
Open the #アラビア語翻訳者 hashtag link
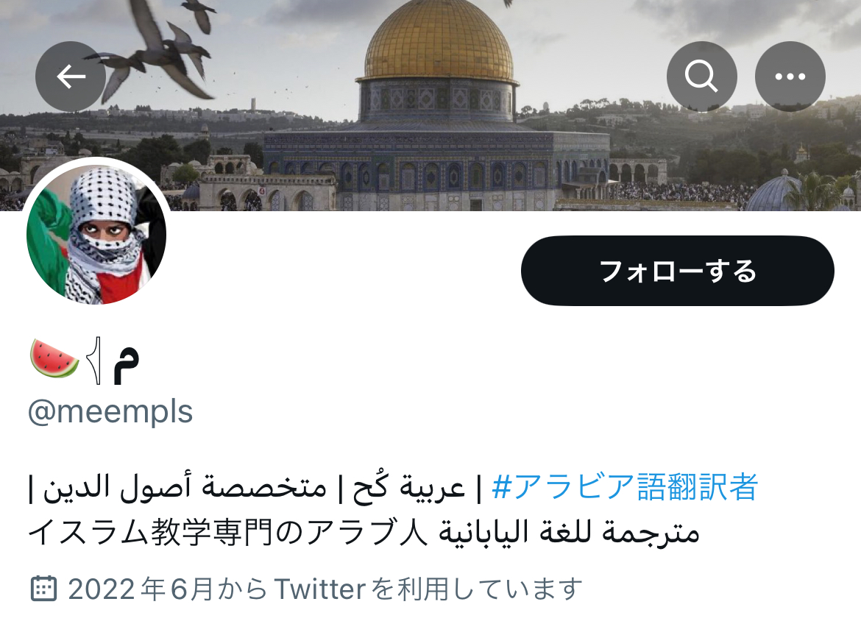[x=625, y=486]
